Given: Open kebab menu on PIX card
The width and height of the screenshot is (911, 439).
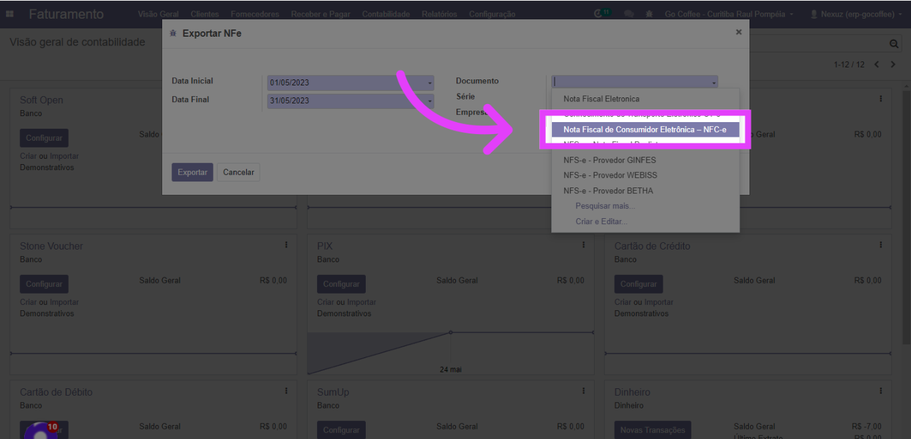Looking at the screenshot, I should [x=583, y=246].
